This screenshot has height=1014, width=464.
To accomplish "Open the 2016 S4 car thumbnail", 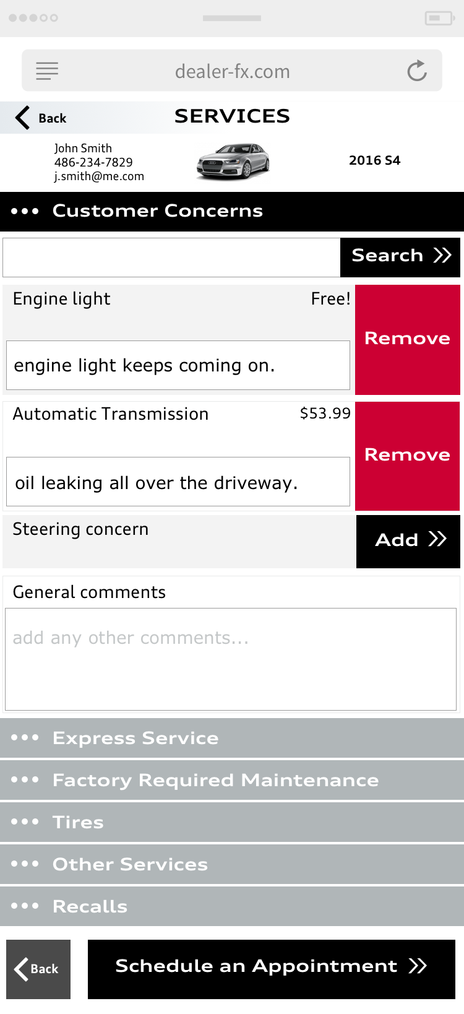I will click(233, 162).
